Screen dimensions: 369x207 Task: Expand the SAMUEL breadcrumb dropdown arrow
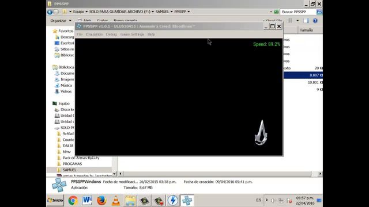point(171,11)
